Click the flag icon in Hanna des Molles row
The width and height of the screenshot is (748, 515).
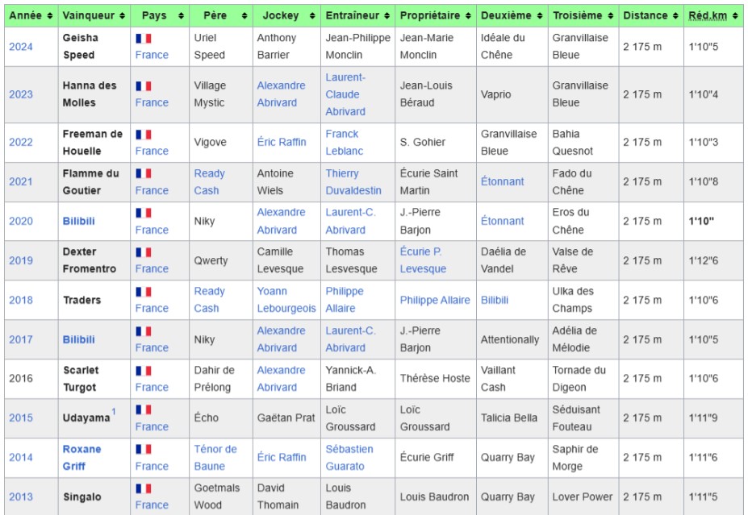(x=143, y=86)
